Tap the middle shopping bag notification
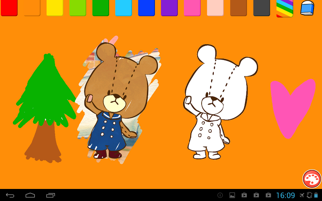 (256, 195)
